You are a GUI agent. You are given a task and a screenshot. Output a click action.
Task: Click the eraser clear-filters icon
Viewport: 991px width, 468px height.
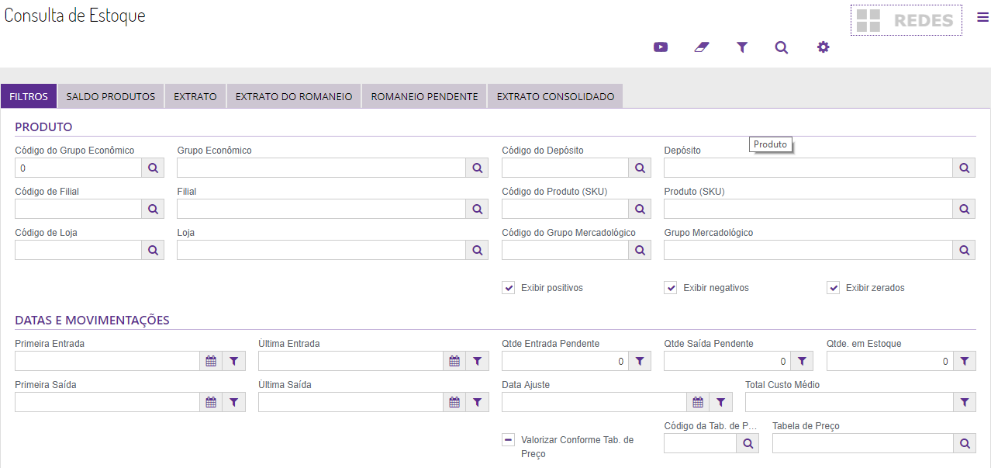pyautogui.click(x=702, y=47)
